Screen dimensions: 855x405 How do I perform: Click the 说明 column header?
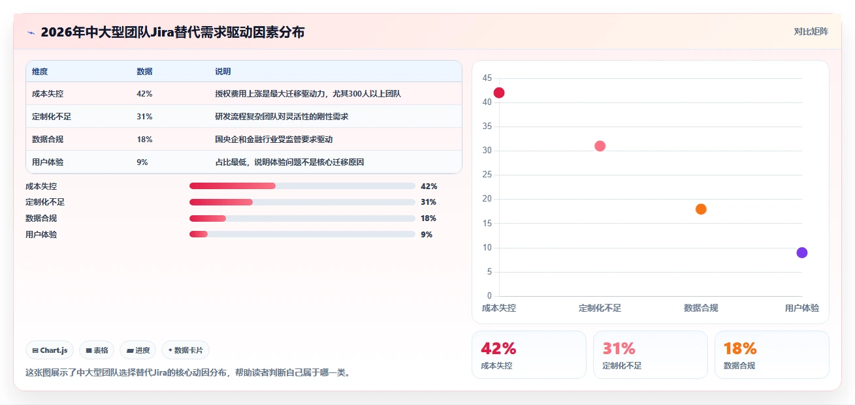(223, 71)
